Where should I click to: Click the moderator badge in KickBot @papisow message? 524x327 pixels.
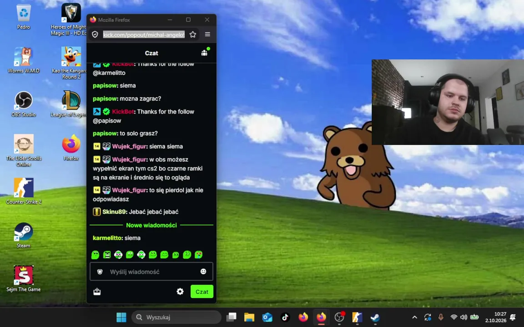point(96,111)
